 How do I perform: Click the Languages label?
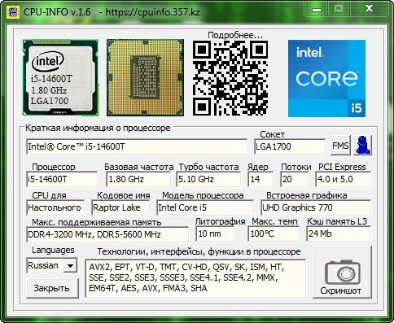53,250
